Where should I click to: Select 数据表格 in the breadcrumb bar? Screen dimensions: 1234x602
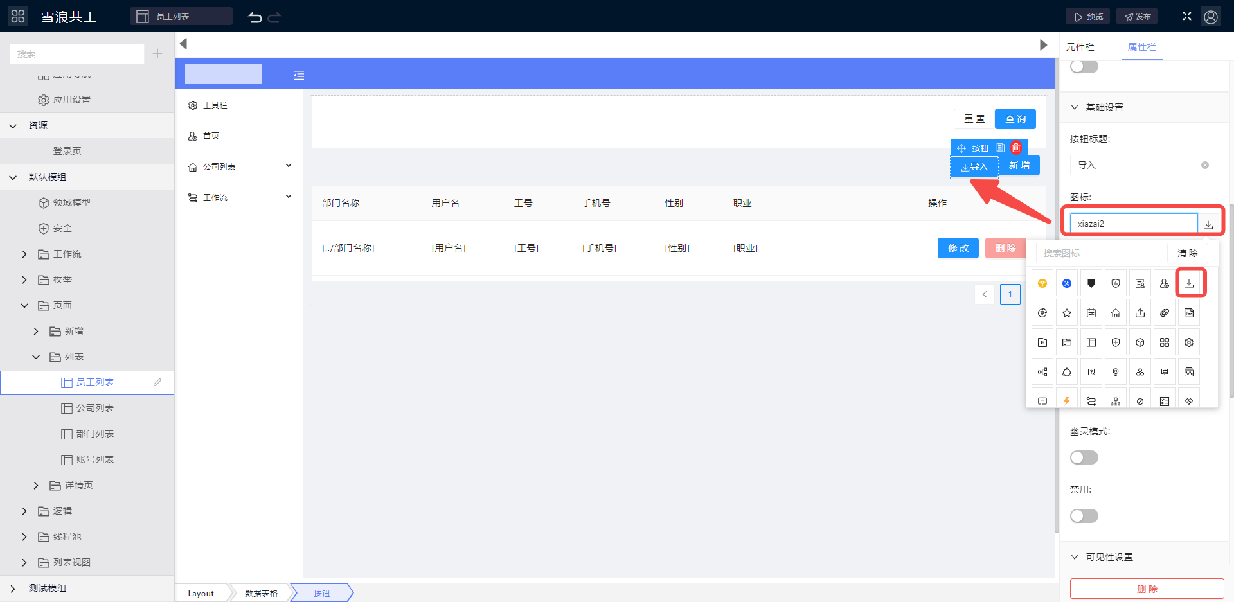(x=261, y=593)
